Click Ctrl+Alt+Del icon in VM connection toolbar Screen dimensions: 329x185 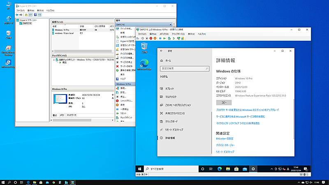(x=138, y=38)
